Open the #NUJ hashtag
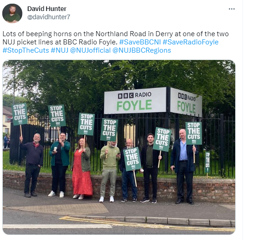The height and width of the screenshot is (240, 254). tap(60, 50)
